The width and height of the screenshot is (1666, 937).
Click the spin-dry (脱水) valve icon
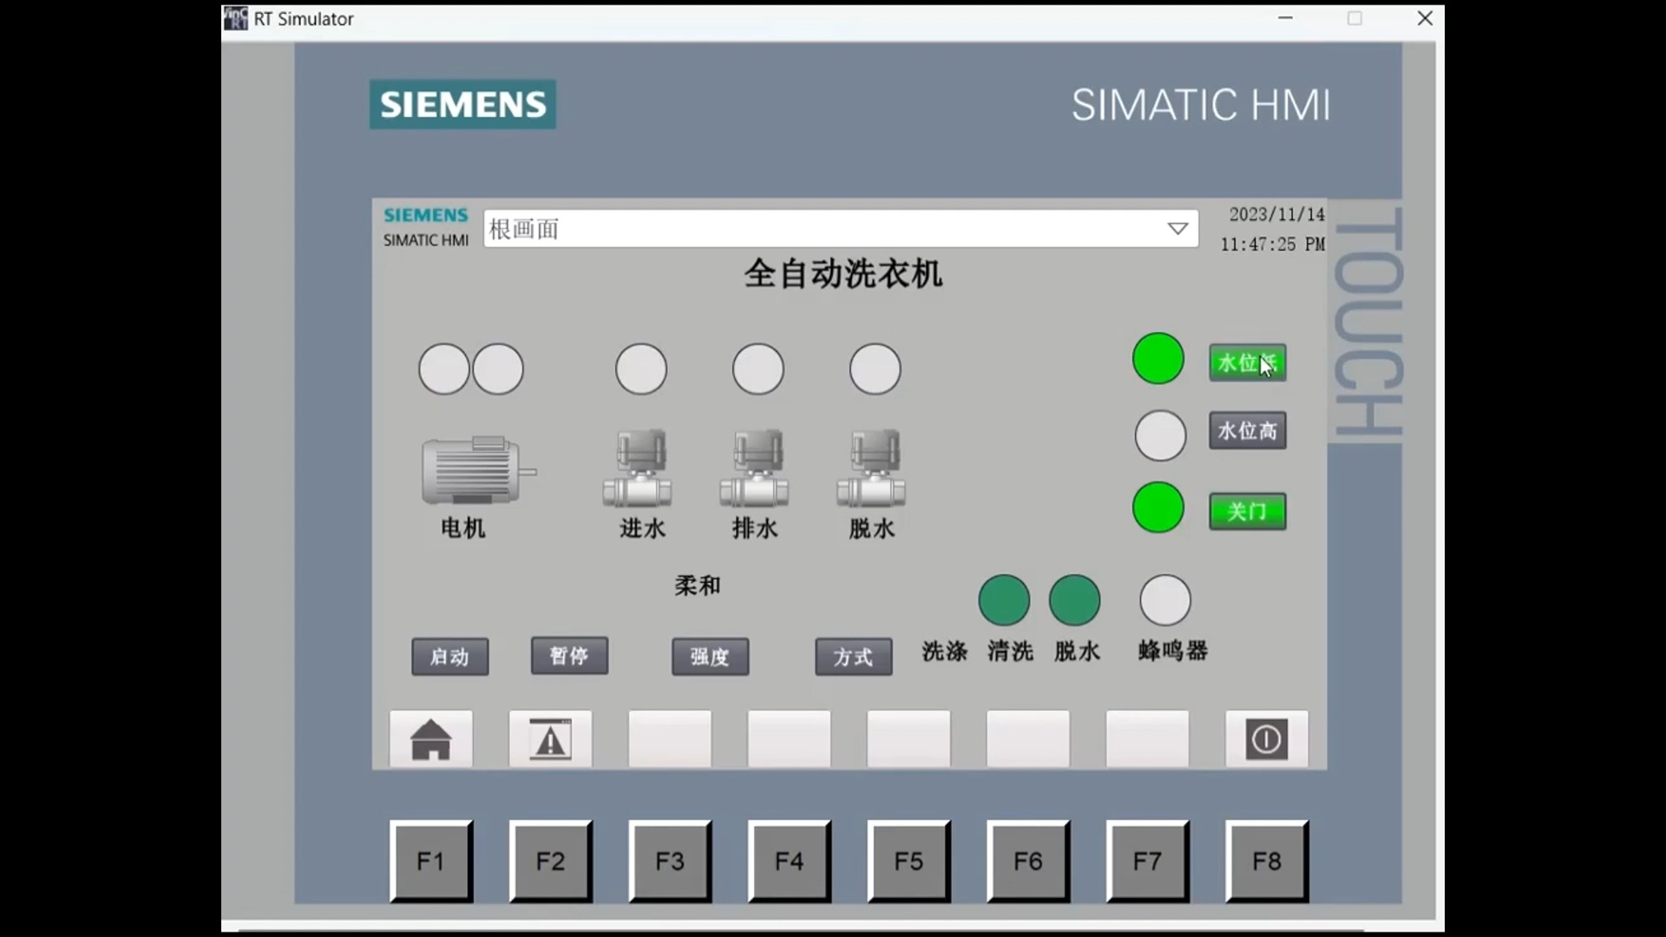click(x=871, y=469)
